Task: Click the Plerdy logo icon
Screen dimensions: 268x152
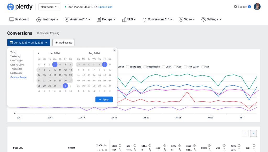Action: point(10,7)
